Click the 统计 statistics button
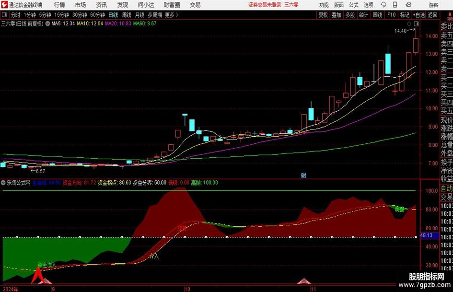453x292 pixels. coord(363,15)
